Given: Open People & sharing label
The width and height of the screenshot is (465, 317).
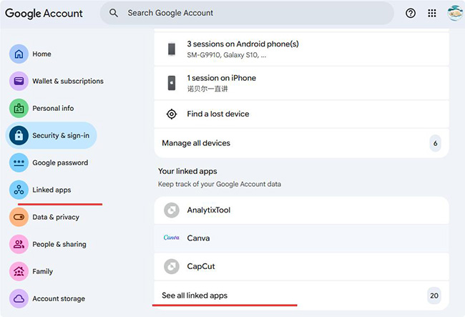Looking at the screenshot, I should [x=59, y=244].
